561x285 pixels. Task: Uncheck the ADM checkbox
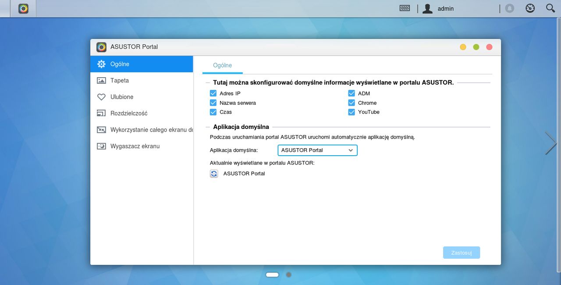click(352, 93)
